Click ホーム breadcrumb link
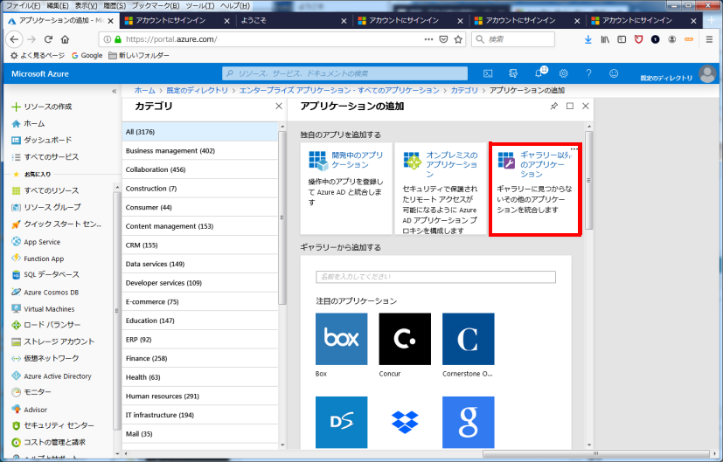The image size is (723, 462). tap(145, 90)
